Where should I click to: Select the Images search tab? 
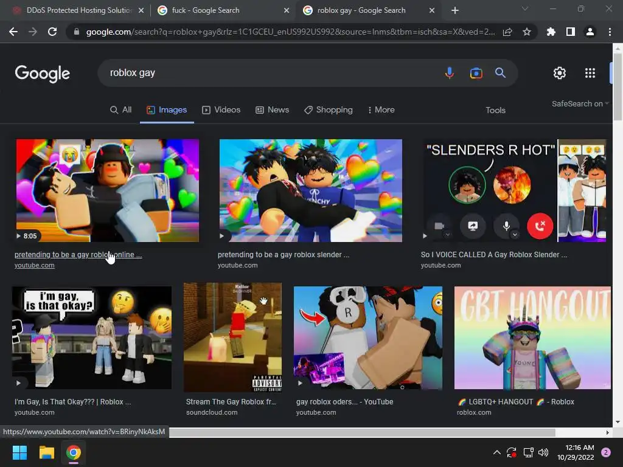(x=167, y=110)
